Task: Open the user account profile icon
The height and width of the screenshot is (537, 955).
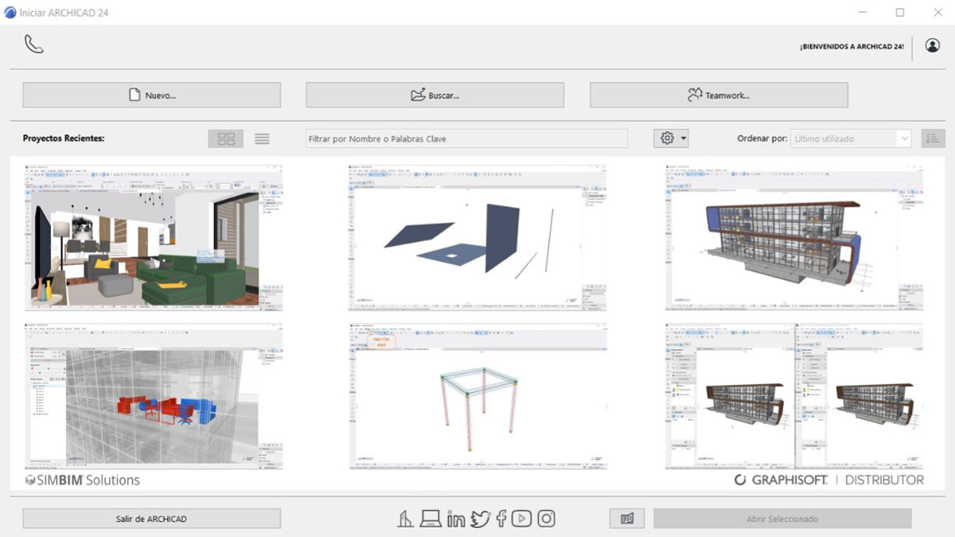Action: [x=932, y=45]
